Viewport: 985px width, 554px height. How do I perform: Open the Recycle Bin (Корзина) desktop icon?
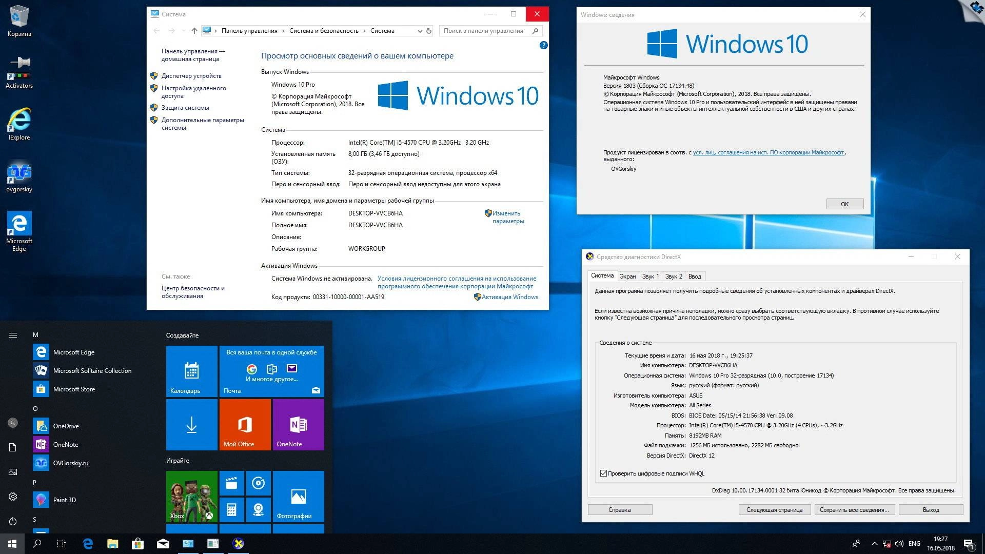tap(19, 21)
